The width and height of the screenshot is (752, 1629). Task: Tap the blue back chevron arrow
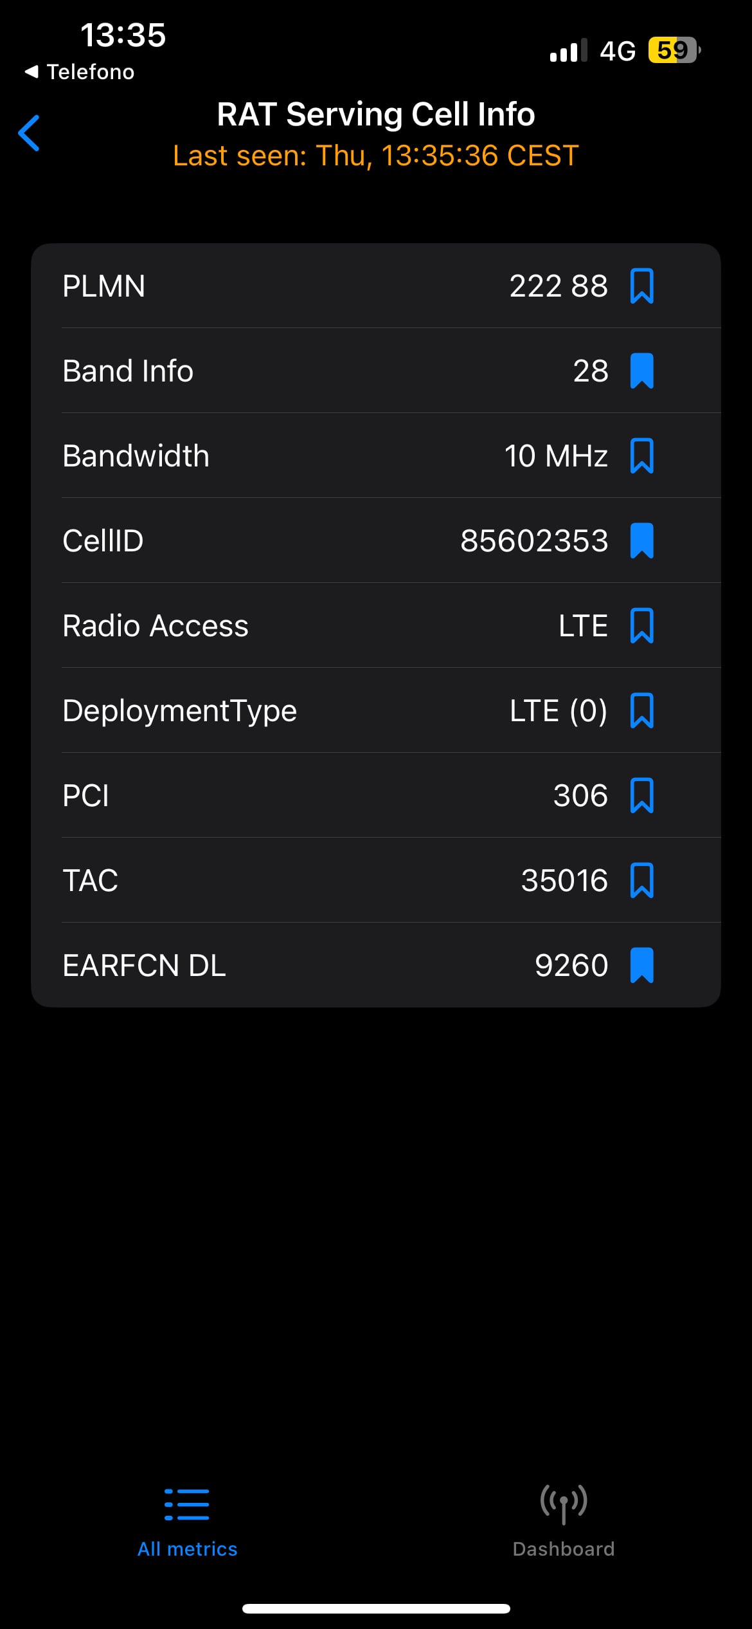tap(30, 133)
